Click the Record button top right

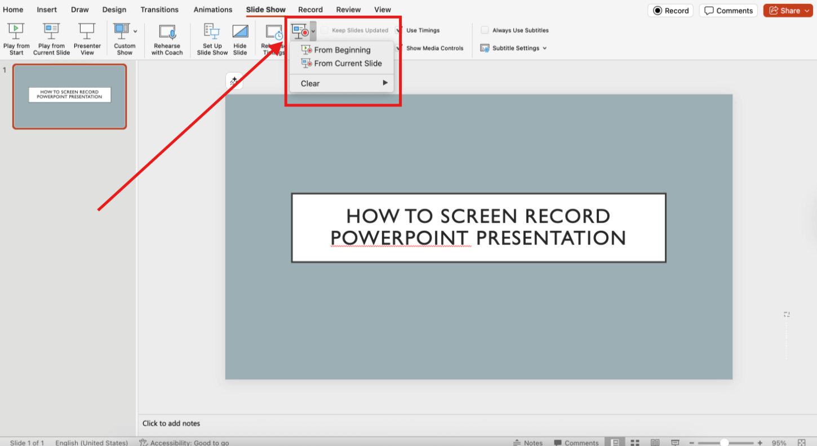click(x=670, y=10)
